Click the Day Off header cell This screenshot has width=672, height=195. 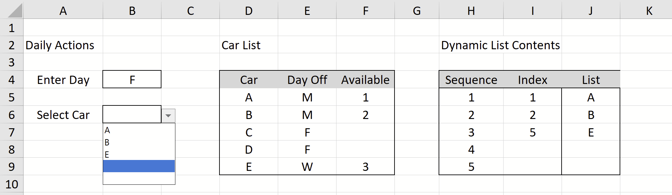tap(307, 80)
